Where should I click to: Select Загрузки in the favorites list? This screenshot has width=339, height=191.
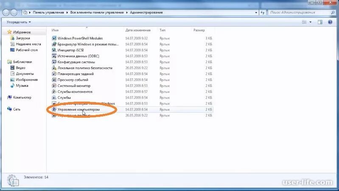(x=23, y=38)
